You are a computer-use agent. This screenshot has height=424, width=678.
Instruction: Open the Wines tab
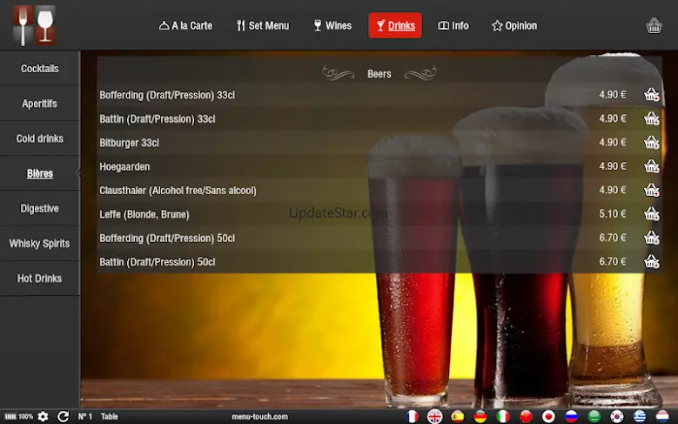click(x=332, y=25)
